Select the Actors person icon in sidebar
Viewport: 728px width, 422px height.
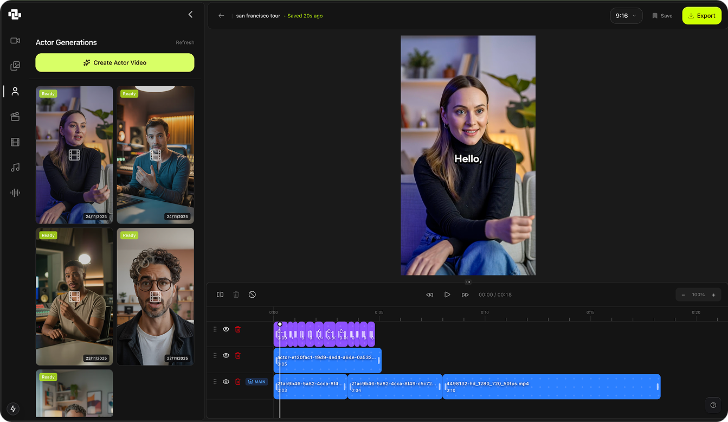pyautogui.click(x=15, y=91)
